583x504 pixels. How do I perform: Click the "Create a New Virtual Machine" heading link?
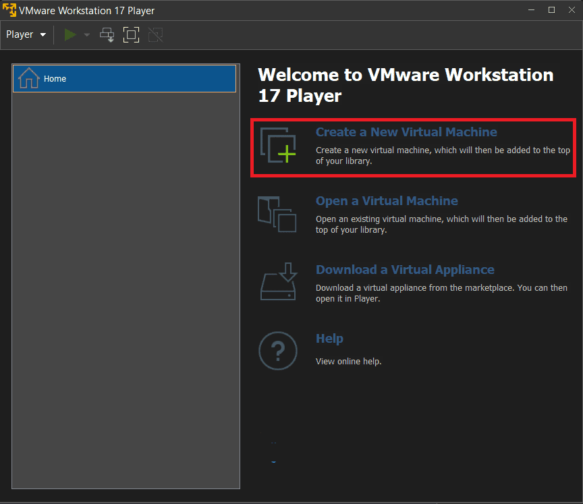(x=406, y=132)
